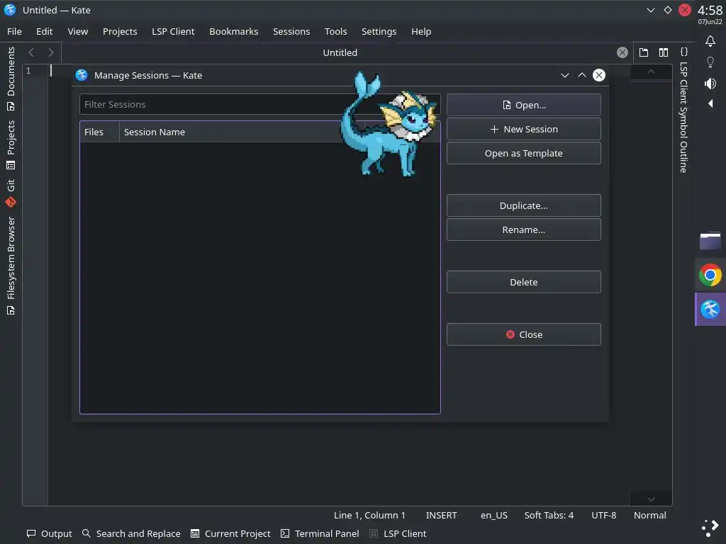Open the Git side panel

point(11,193)
